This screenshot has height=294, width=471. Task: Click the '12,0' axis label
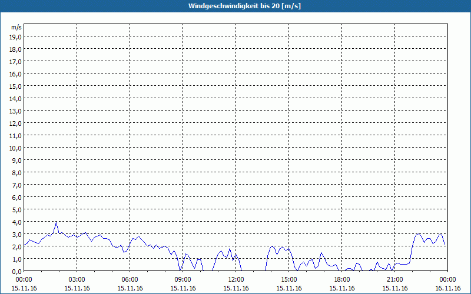pyautogui.click(x=15, y=123)
